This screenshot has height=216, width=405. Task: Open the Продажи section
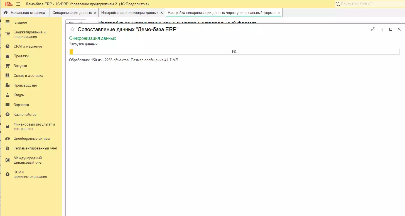point(31,56)
